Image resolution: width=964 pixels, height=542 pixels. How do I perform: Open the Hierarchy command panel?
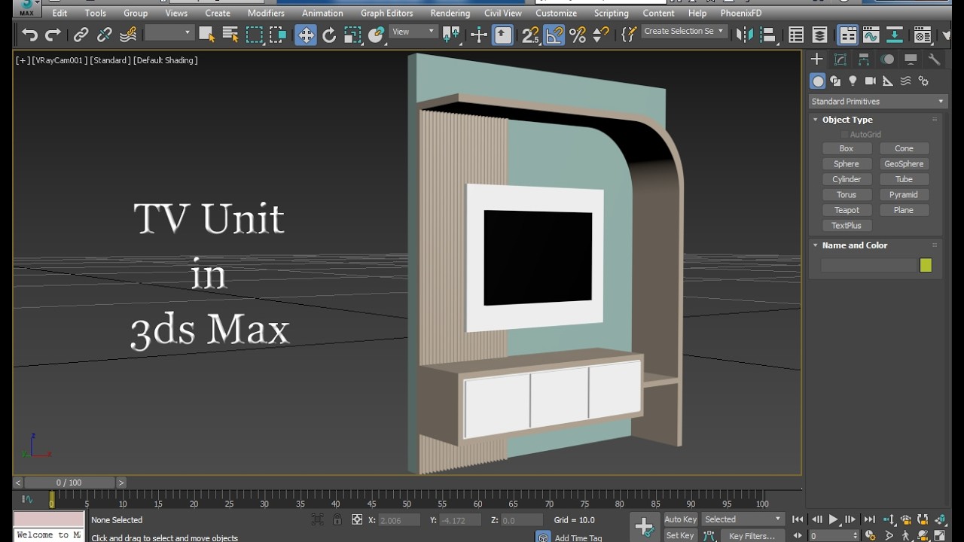coord(864,59)
